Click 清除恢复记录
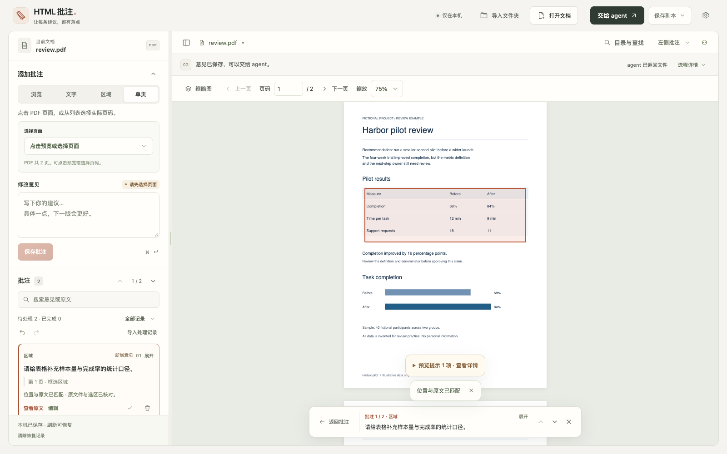 point(31,435)
